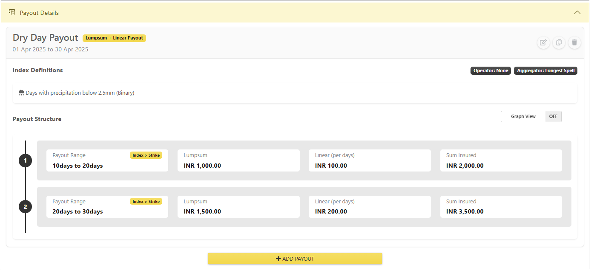
Task: Click the Payout Structure heading
Action: 37,119
